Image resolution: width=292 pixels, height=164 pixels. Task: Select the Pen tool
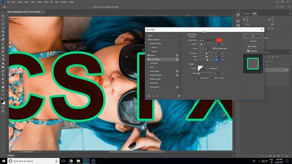[x=3, y=71]
